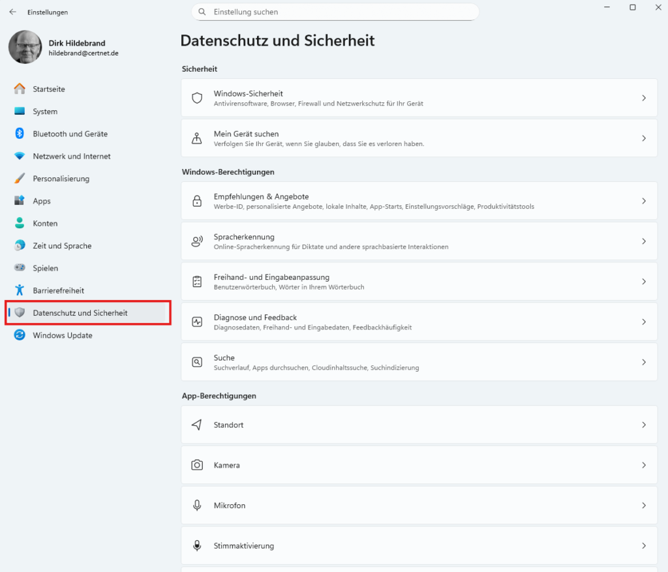Expand the Suche settings chevron

643,362
